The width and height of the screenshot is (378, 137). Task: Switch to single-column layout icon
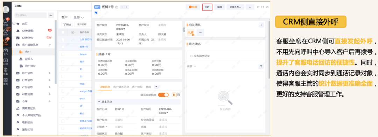178,95
